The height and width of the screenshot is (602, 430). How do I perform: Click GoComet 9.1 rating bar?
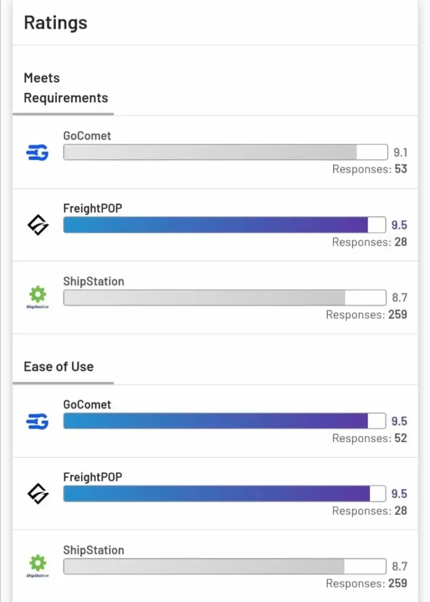coord(226,152)
